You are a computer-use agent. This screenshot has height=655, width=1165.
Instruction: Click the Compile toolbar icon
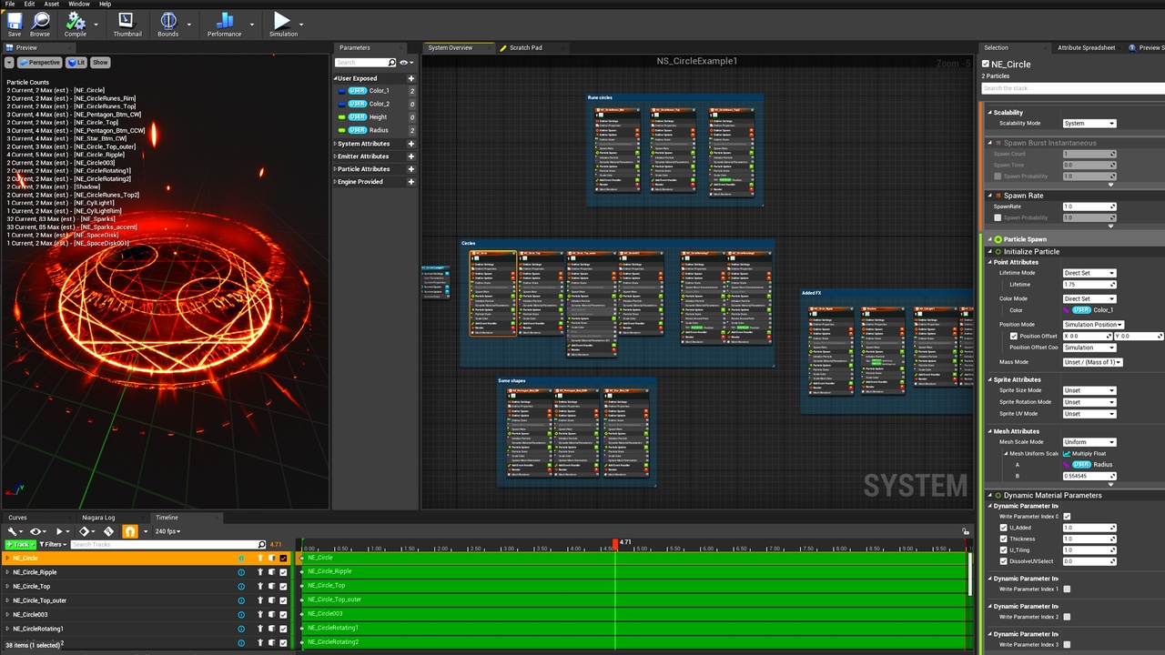(x=76, y=21)
